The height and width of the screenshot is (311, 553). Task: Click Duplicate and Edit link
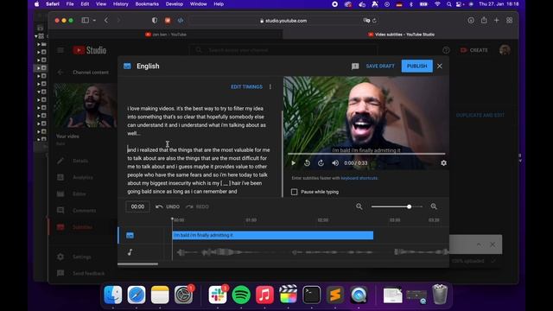tap(480, 115)
